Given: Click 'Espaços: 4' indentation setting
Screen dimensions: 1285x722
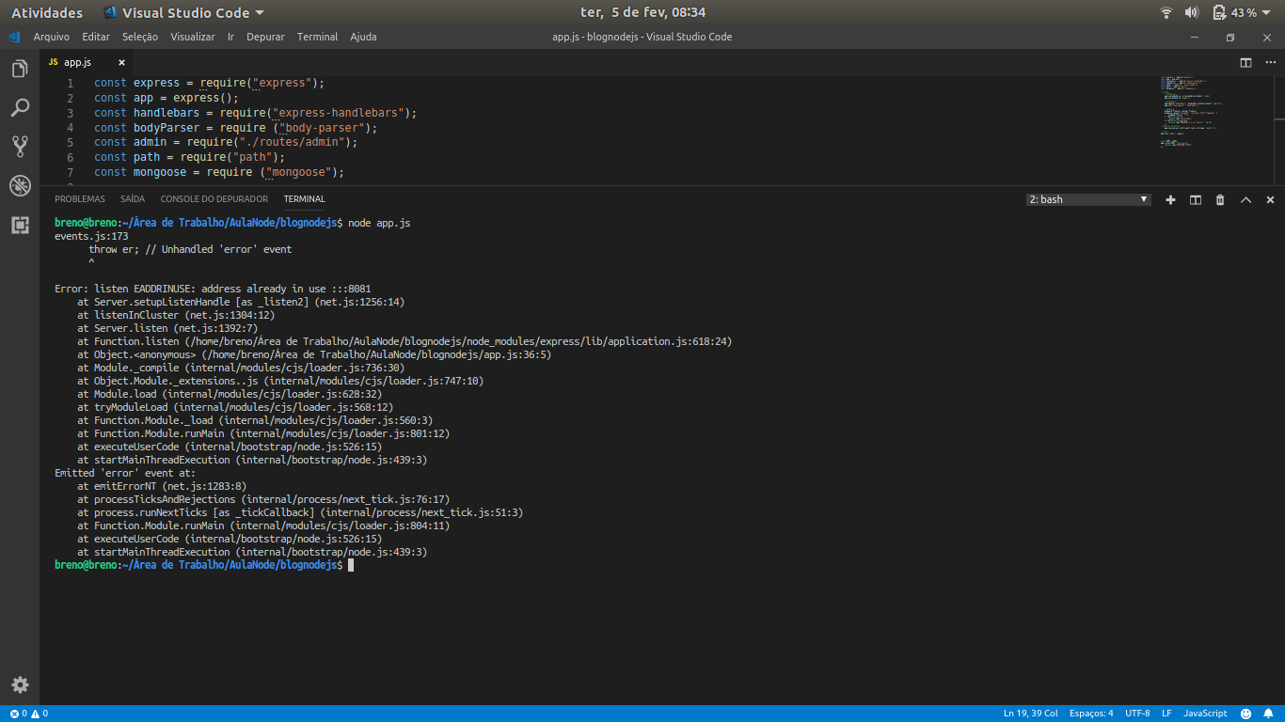Looking at the screenshot, I should pos(1091,714).
